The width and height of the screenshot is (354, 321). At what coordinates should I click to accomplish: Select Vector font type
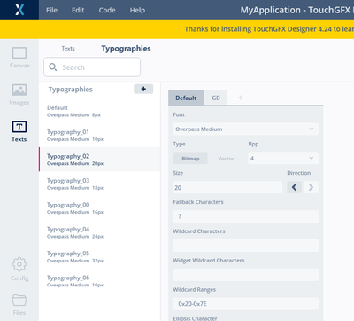(226, 159)
